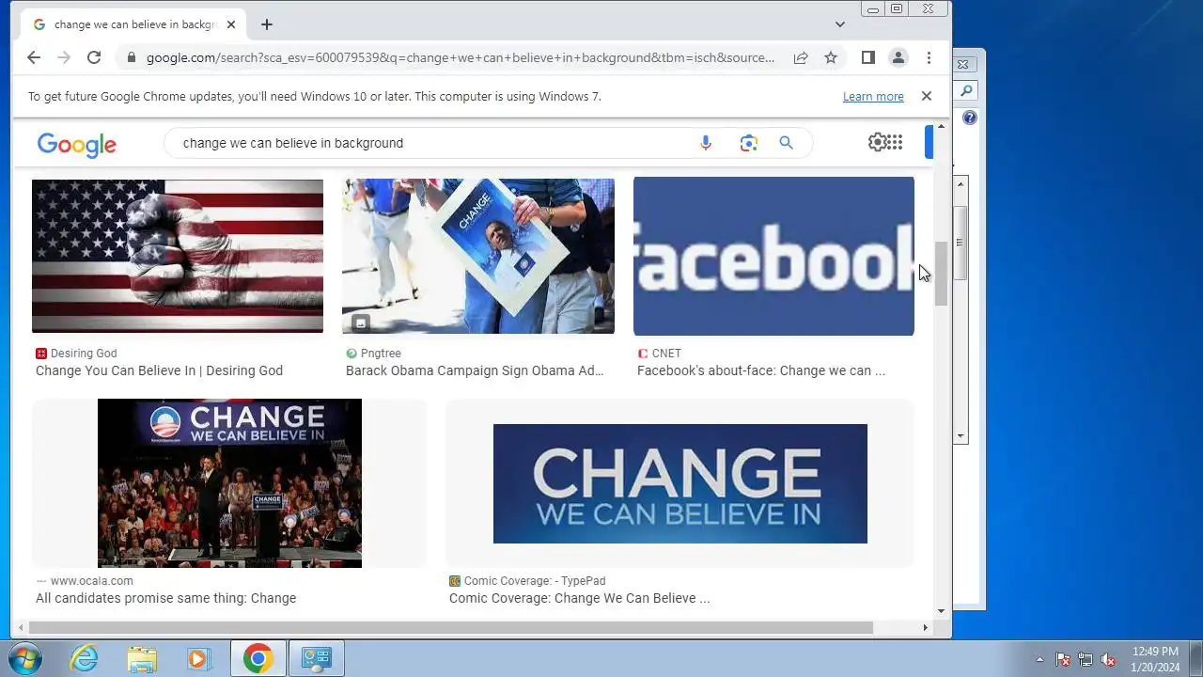Open CHANGE WE CAN BELIEVE IN banner image
This screenshot has height=677, width=1203.
[x=680, y=483]
